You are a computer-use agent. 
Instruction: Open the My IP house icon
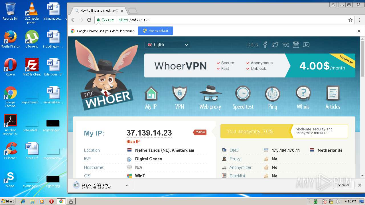(x=151, y=94)
